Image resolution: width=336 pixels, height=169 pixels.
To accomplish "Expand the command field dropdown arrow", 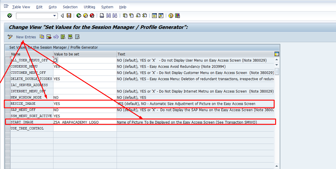I will 54,16.
